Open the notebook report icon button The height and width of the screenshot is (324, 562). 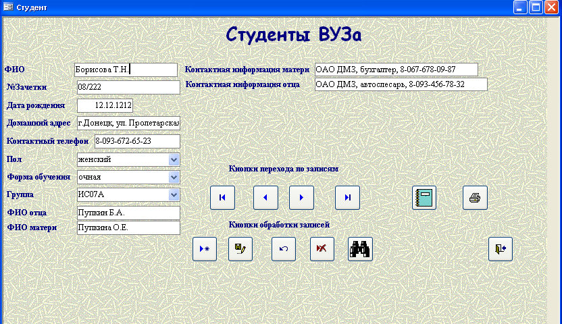pos(424,198)
